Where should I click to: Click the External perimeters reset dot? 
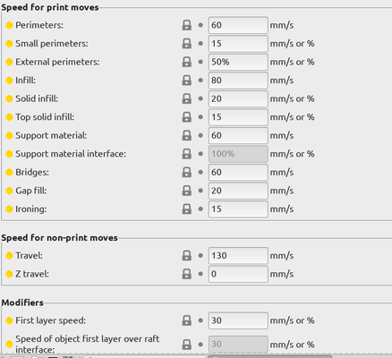[x=200, y=62]
